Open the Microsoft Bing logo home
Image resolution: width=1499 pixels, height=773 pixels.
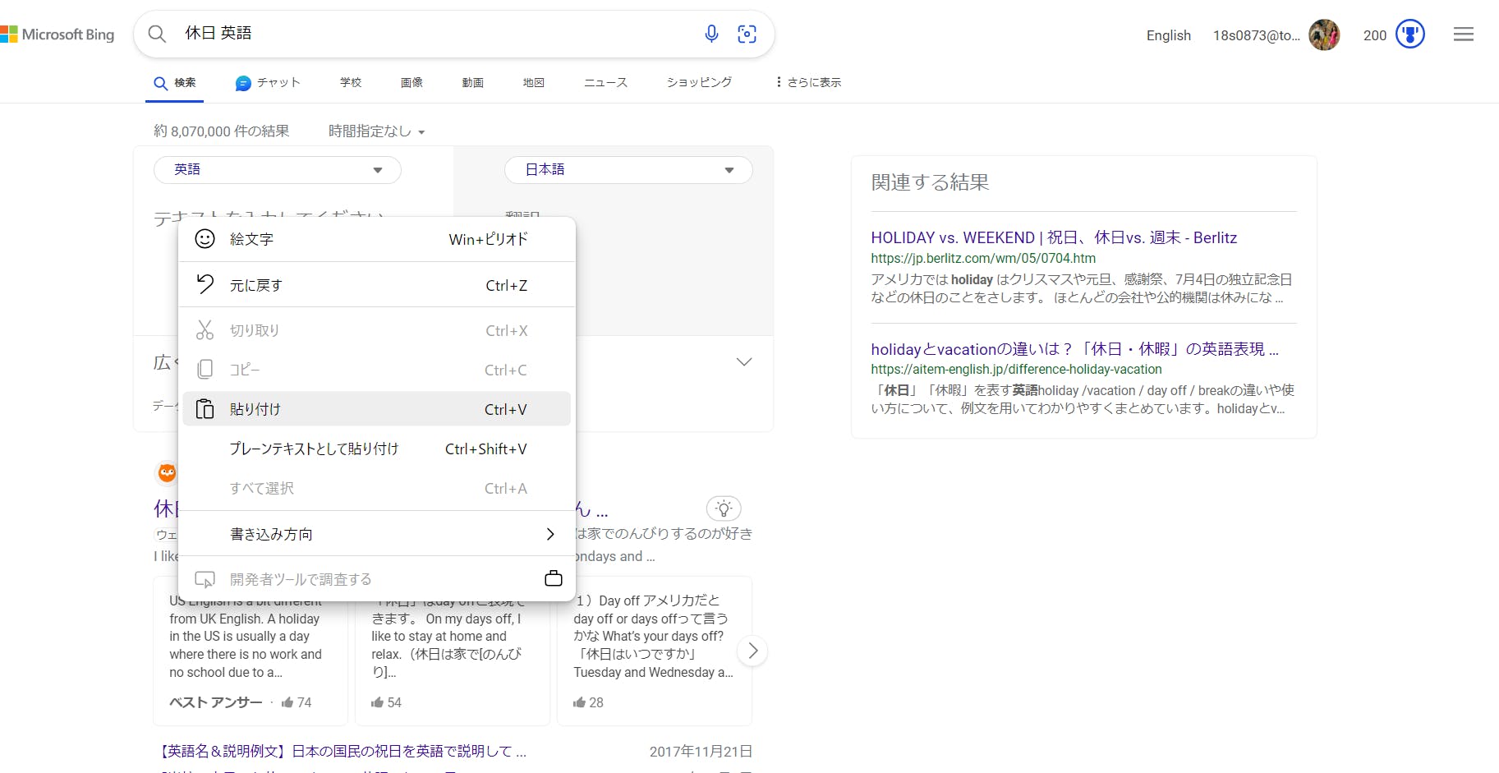pos(57,35)
